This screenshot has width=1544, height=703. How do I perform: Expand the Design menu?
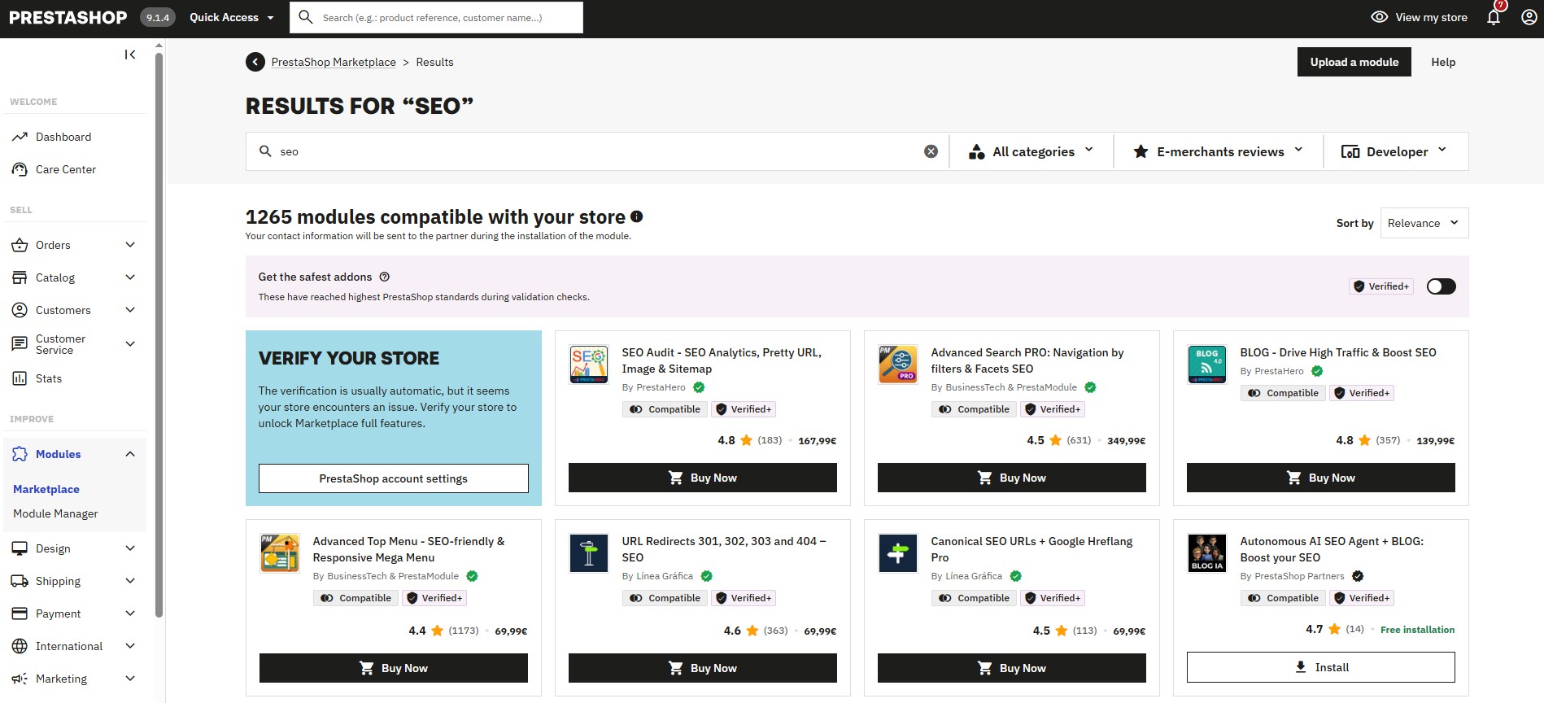(130, 548)
